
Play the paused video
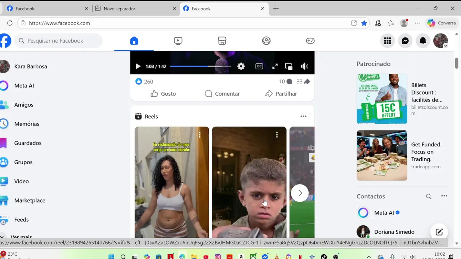pyautogui.click(x=138, y=66)
